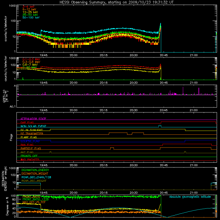Viewport: 220px width, 220px height.
Task: Select the 3-6 keV legend label
Action: [x=28, y=7]
